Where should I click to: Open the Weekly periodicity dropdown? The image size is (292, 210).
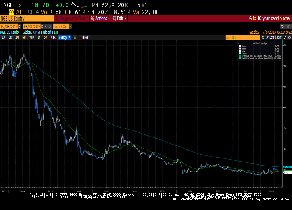coord(64,38)
